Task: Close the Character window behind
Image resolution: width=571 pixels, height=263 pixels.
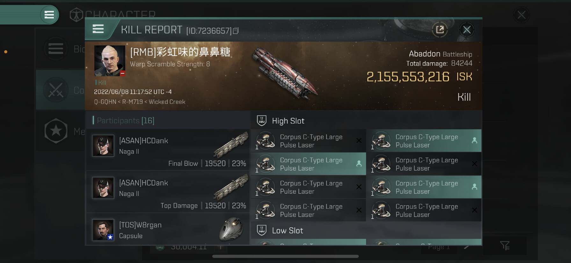Action: [522, 15]
